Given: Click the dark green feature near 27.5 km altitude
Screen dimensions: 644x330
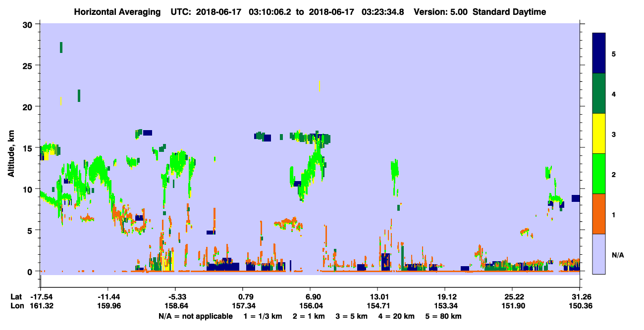Looking at the screenshot, I should pos(61,47).
